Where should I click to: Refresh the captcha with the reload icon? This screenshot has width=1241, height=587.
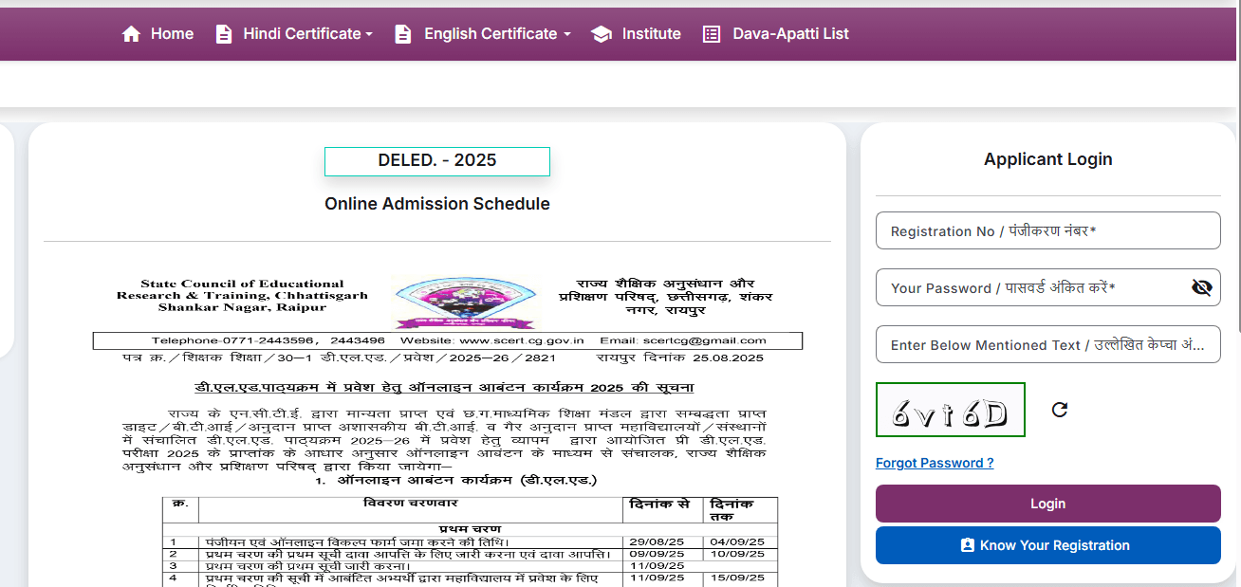click(x=1060, y=410)
